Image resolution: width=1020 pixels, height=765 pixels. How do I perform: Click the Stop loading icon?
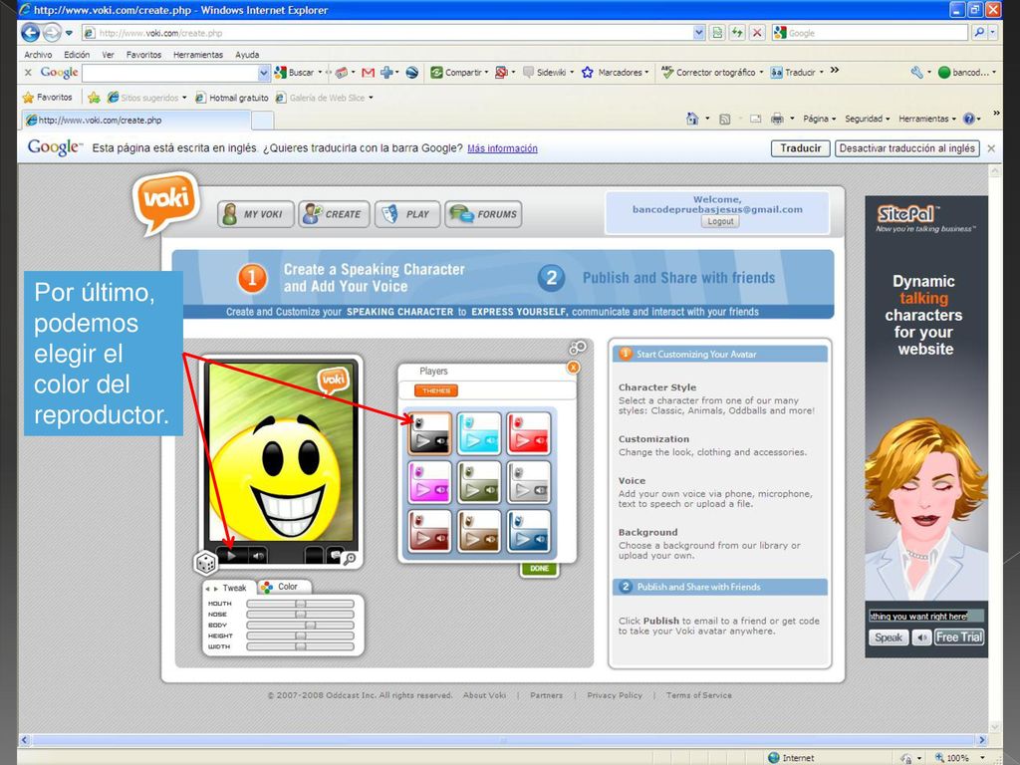point(757,33)
